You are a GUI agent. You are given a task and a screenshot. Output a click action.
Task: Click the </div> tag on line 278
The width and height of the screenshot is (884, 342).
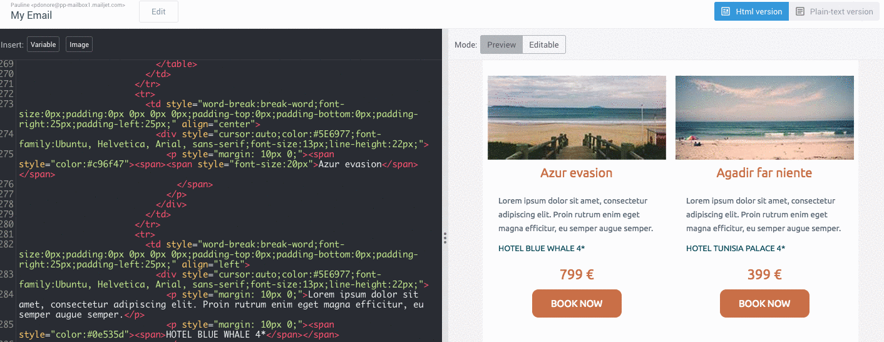pos(172,204)
